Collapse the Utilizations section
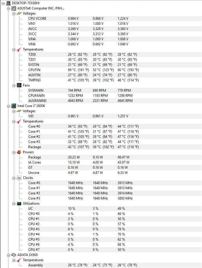Image resolution: width=202 pixels, height=268 pixels. [14, 204]
